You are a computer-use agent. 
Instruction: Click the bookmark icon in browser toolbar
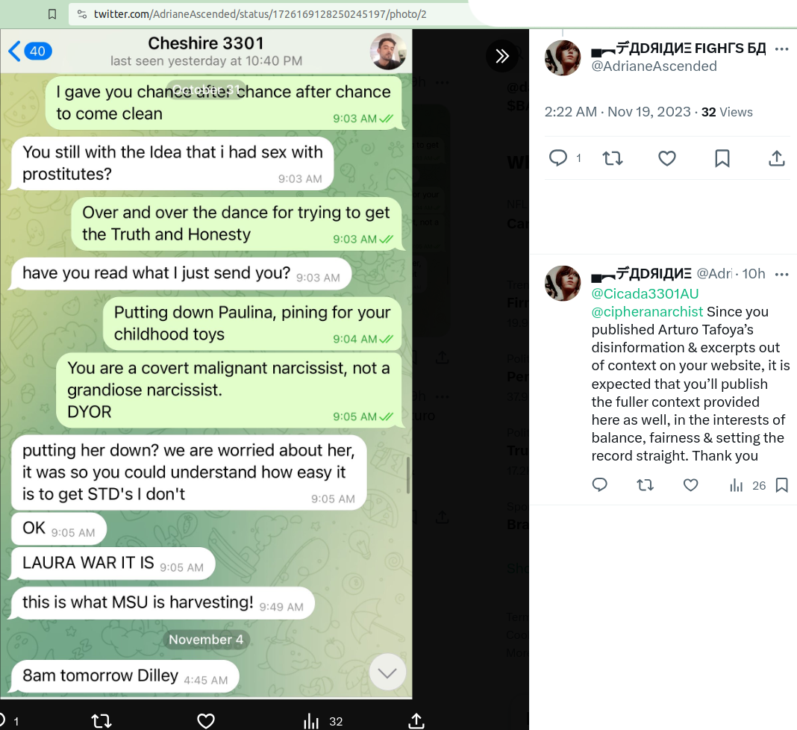coord(51,14)
